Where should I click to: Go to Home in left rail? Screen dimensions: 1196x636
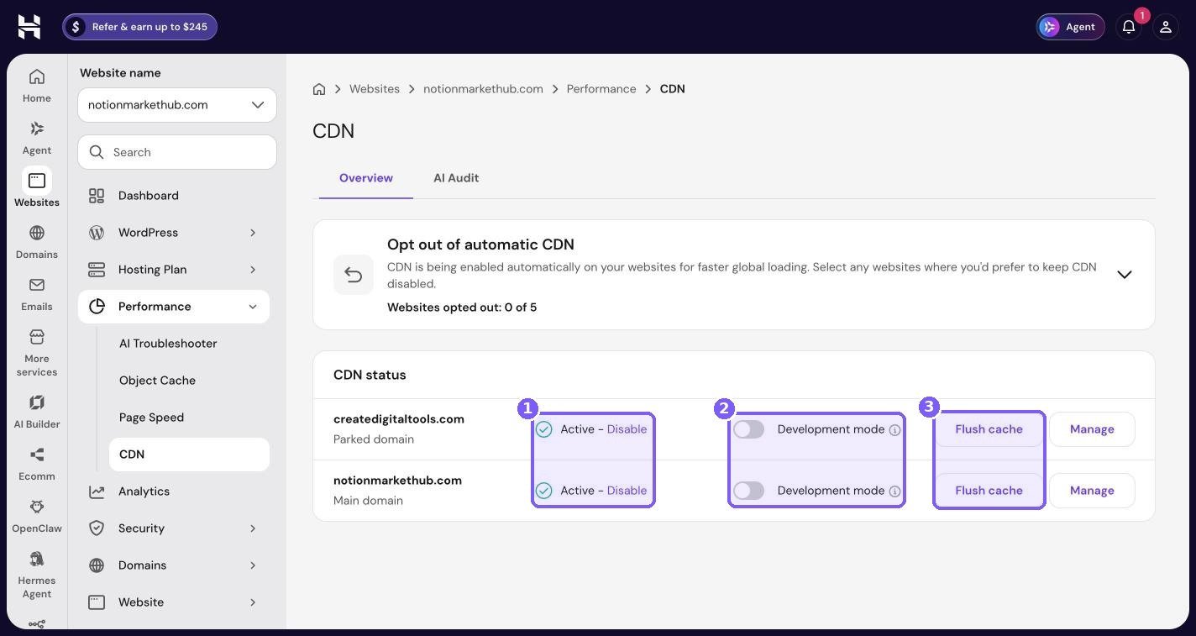pyautogui.click(x=37, y=86)
